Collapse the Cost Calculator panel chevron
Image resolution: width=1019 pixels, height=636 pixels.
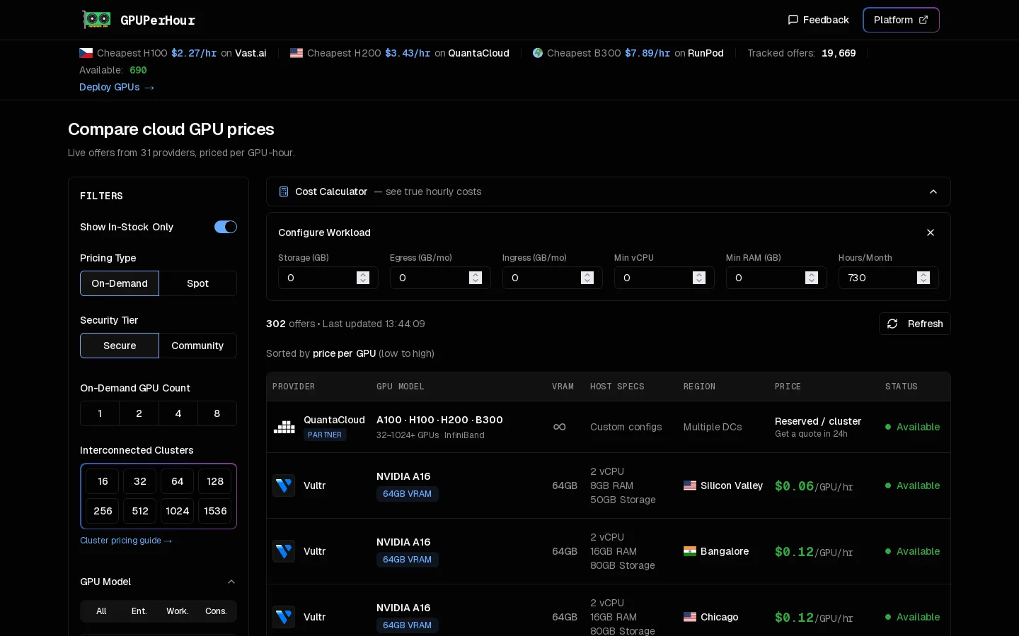933,192
